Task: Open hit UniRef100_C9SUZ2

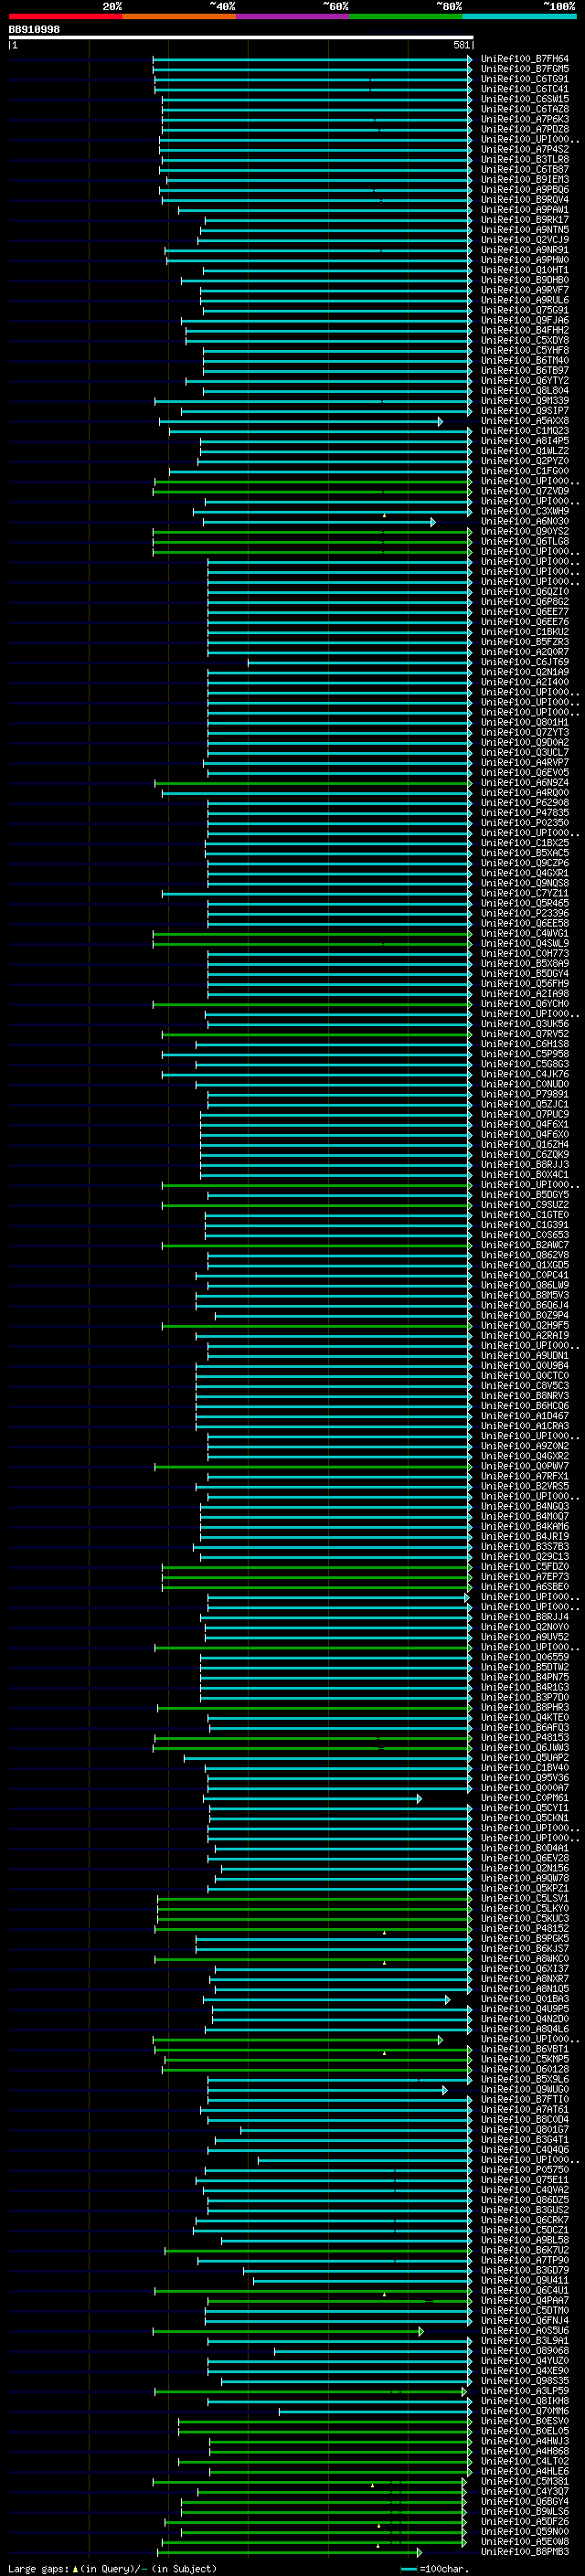Action: pyautogui.click(x=524, y=1205)
